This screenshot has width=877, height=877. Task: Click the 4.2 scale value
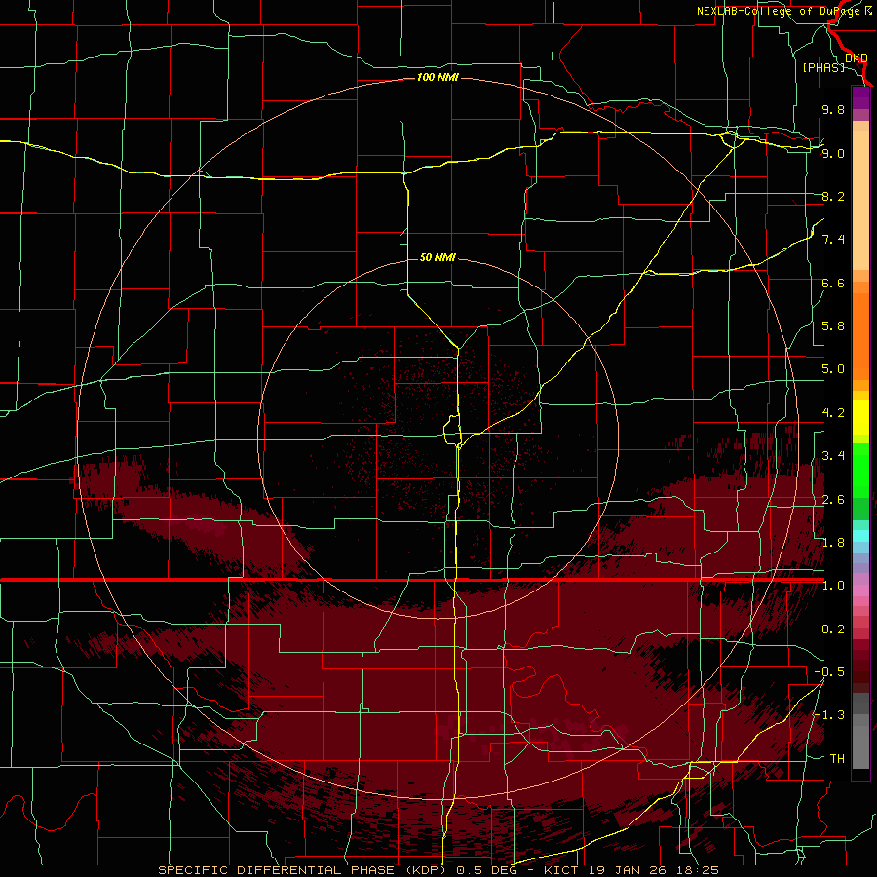[x=833, y=413]
